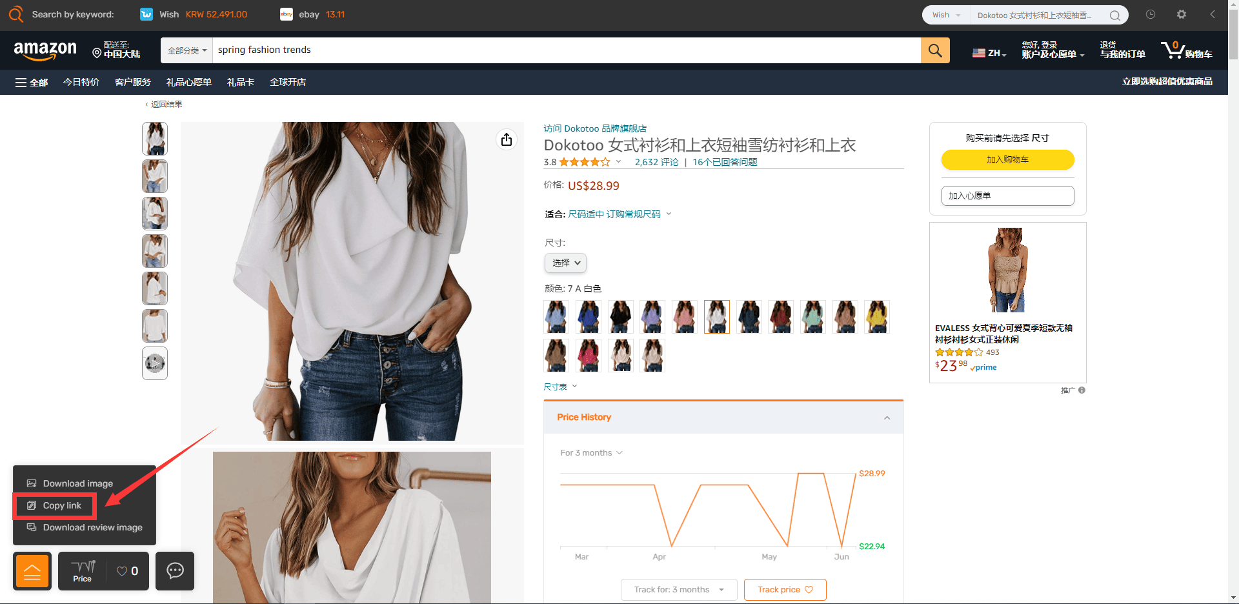Open the 2,632 评论 reviews link
The image size is (1239, 604).
pos(657,162)
